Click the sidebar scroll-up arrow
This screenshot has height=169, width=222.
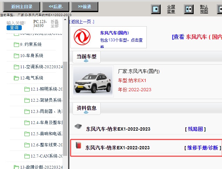tap(65, 19)
